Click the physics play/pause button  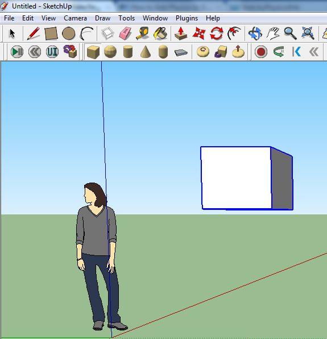point(17,52)
